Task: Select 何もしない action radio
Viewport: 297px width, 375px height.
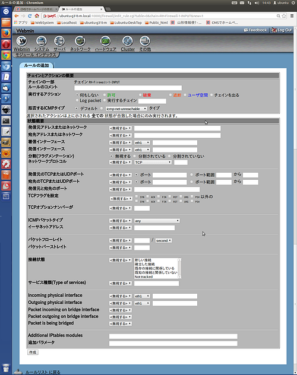Action: (77, 95)
